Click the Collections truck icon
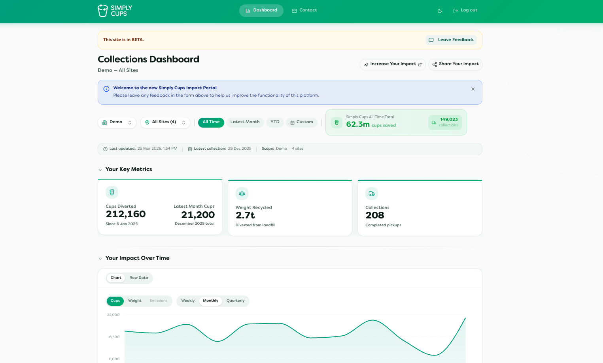The image size is (603, 363). pyautogui.click(x=372, y=194)
